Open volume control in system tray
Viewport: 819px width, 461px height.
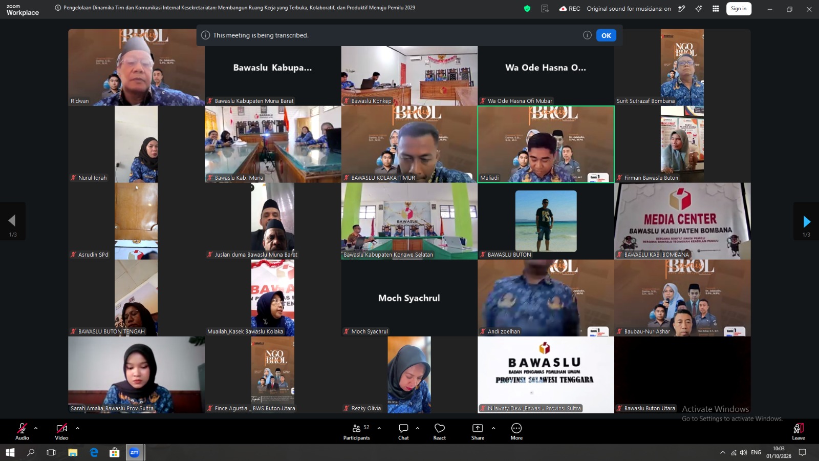743,452
